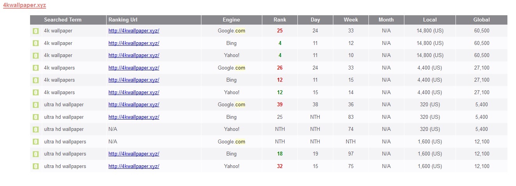
Task: Open ranking URL in Bing 'ultra hd wallpaper' row
Action: (134, 117)
